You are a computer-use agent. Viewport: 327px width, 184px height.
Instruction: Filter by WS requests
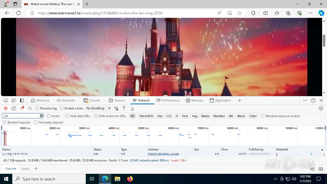[x=231, y=116]
